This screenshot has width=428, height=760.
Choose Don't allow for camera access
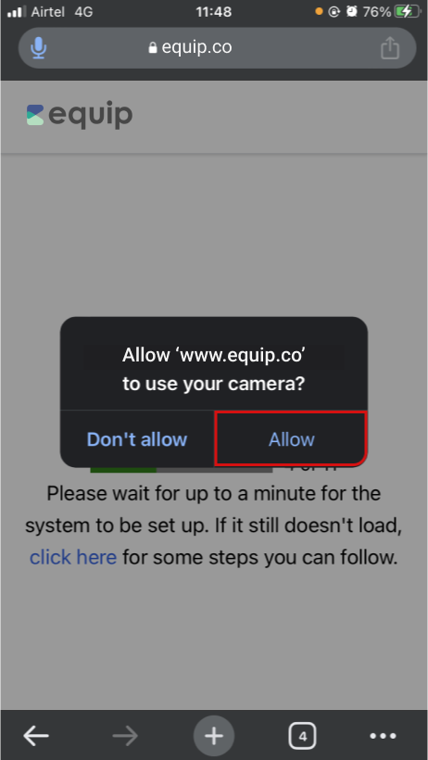click(x=137, y=439)
